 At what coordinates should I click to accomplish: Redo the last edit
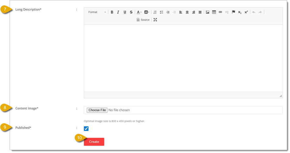pyautogui.click(x=260, y=12)
